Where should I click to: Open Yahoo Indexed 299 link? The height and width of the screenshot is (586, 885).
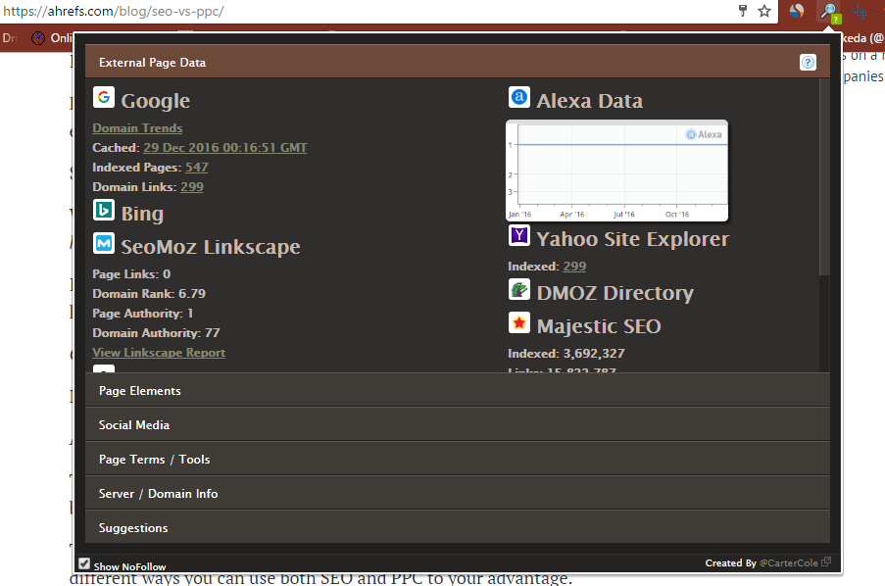point(574,267)
